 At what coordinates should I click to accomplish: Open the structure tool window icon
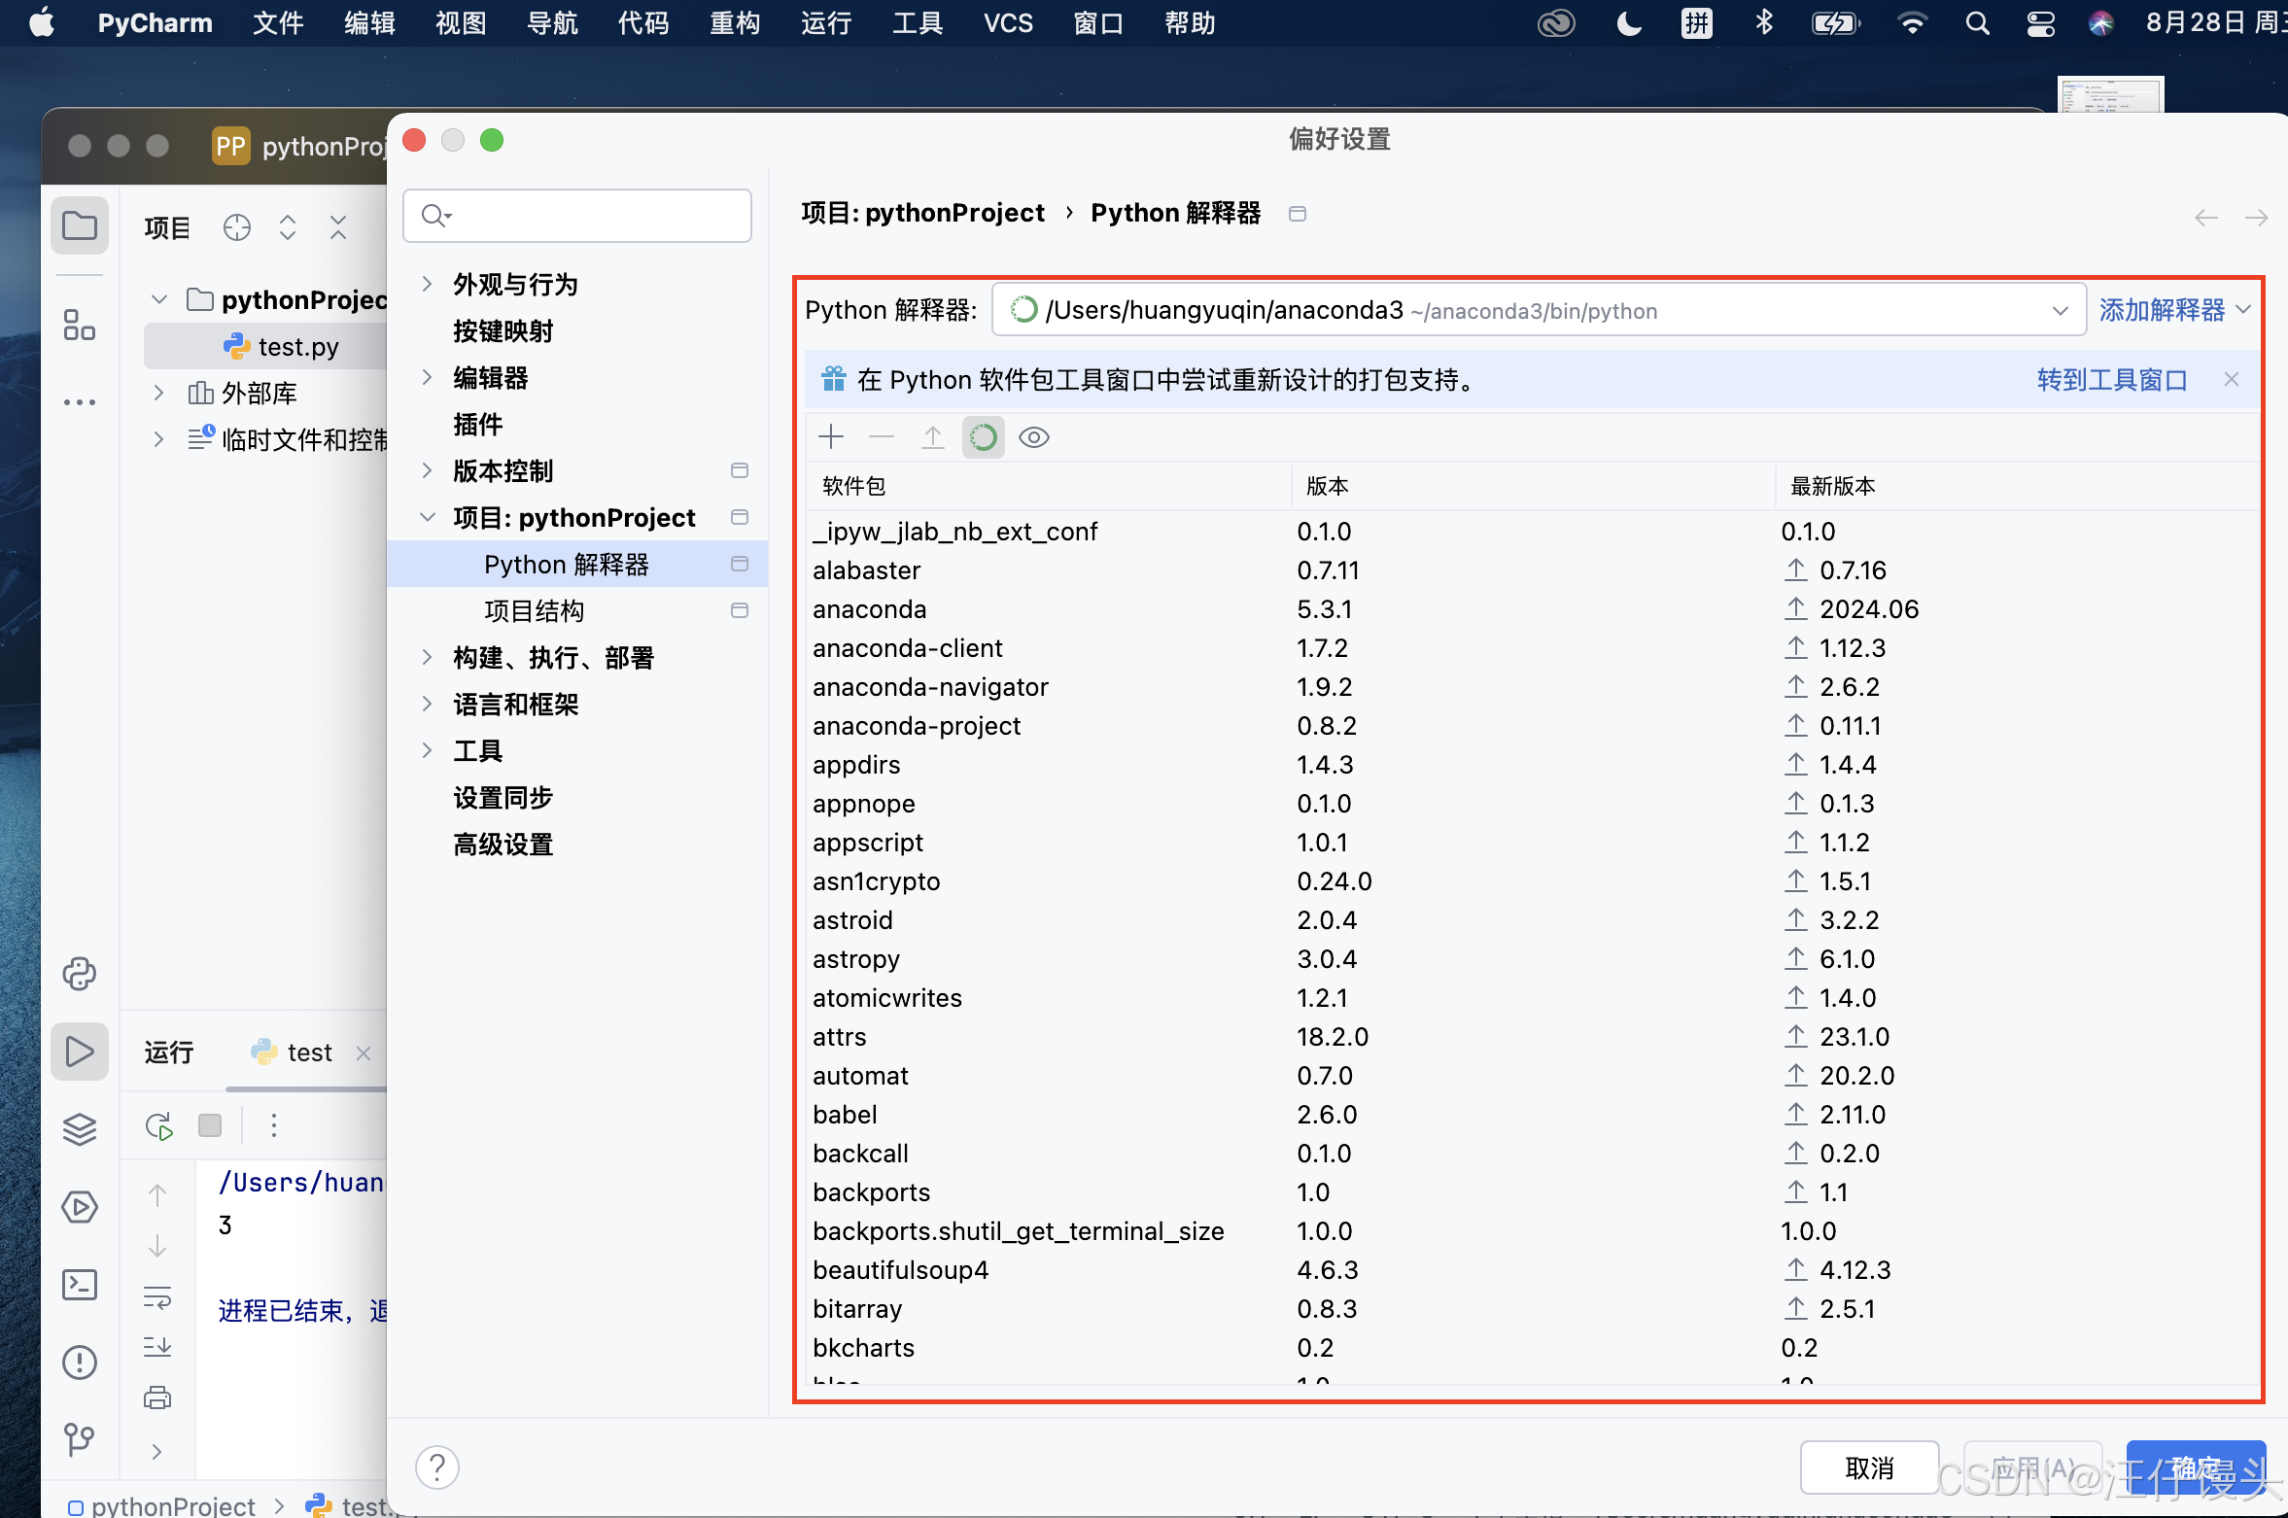80,325
